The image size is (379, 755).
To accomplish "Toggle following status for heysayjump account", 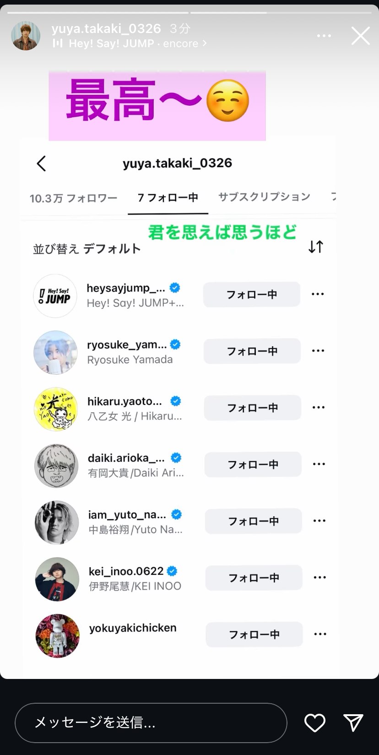I will click(x=252, y=294).
